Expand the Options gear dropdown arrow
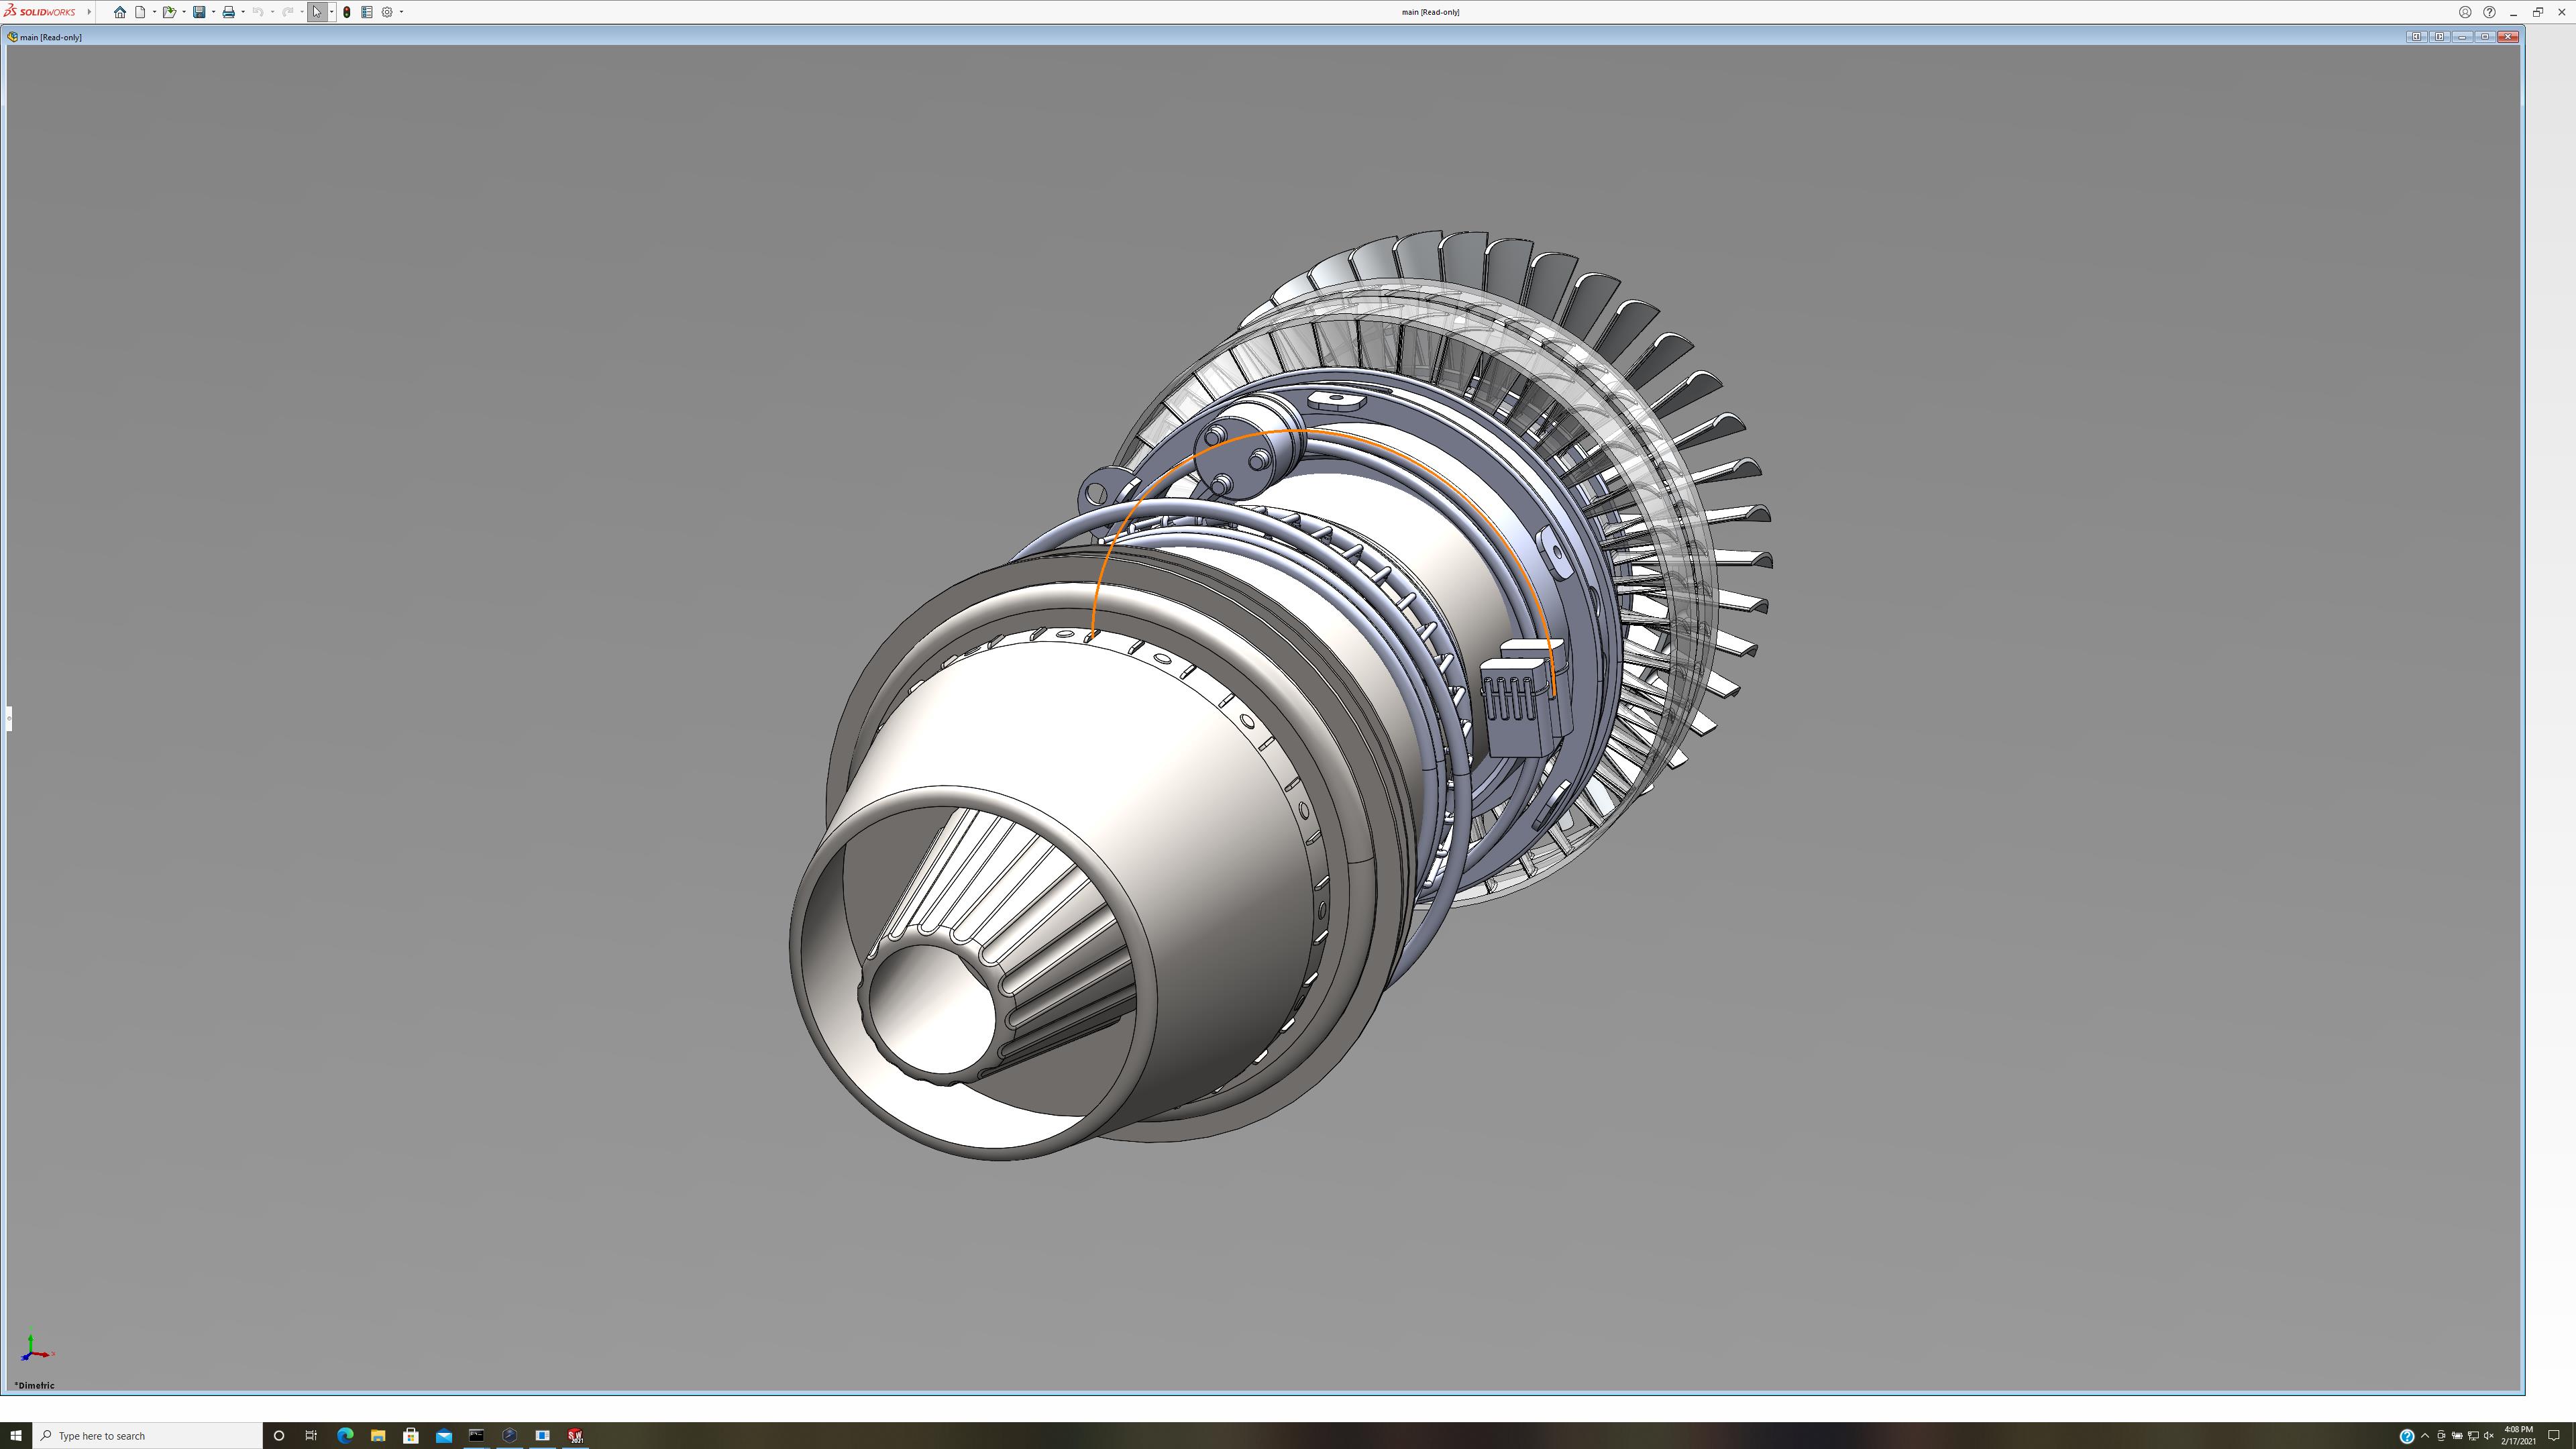2576x1449 pixels. [401, 12]
